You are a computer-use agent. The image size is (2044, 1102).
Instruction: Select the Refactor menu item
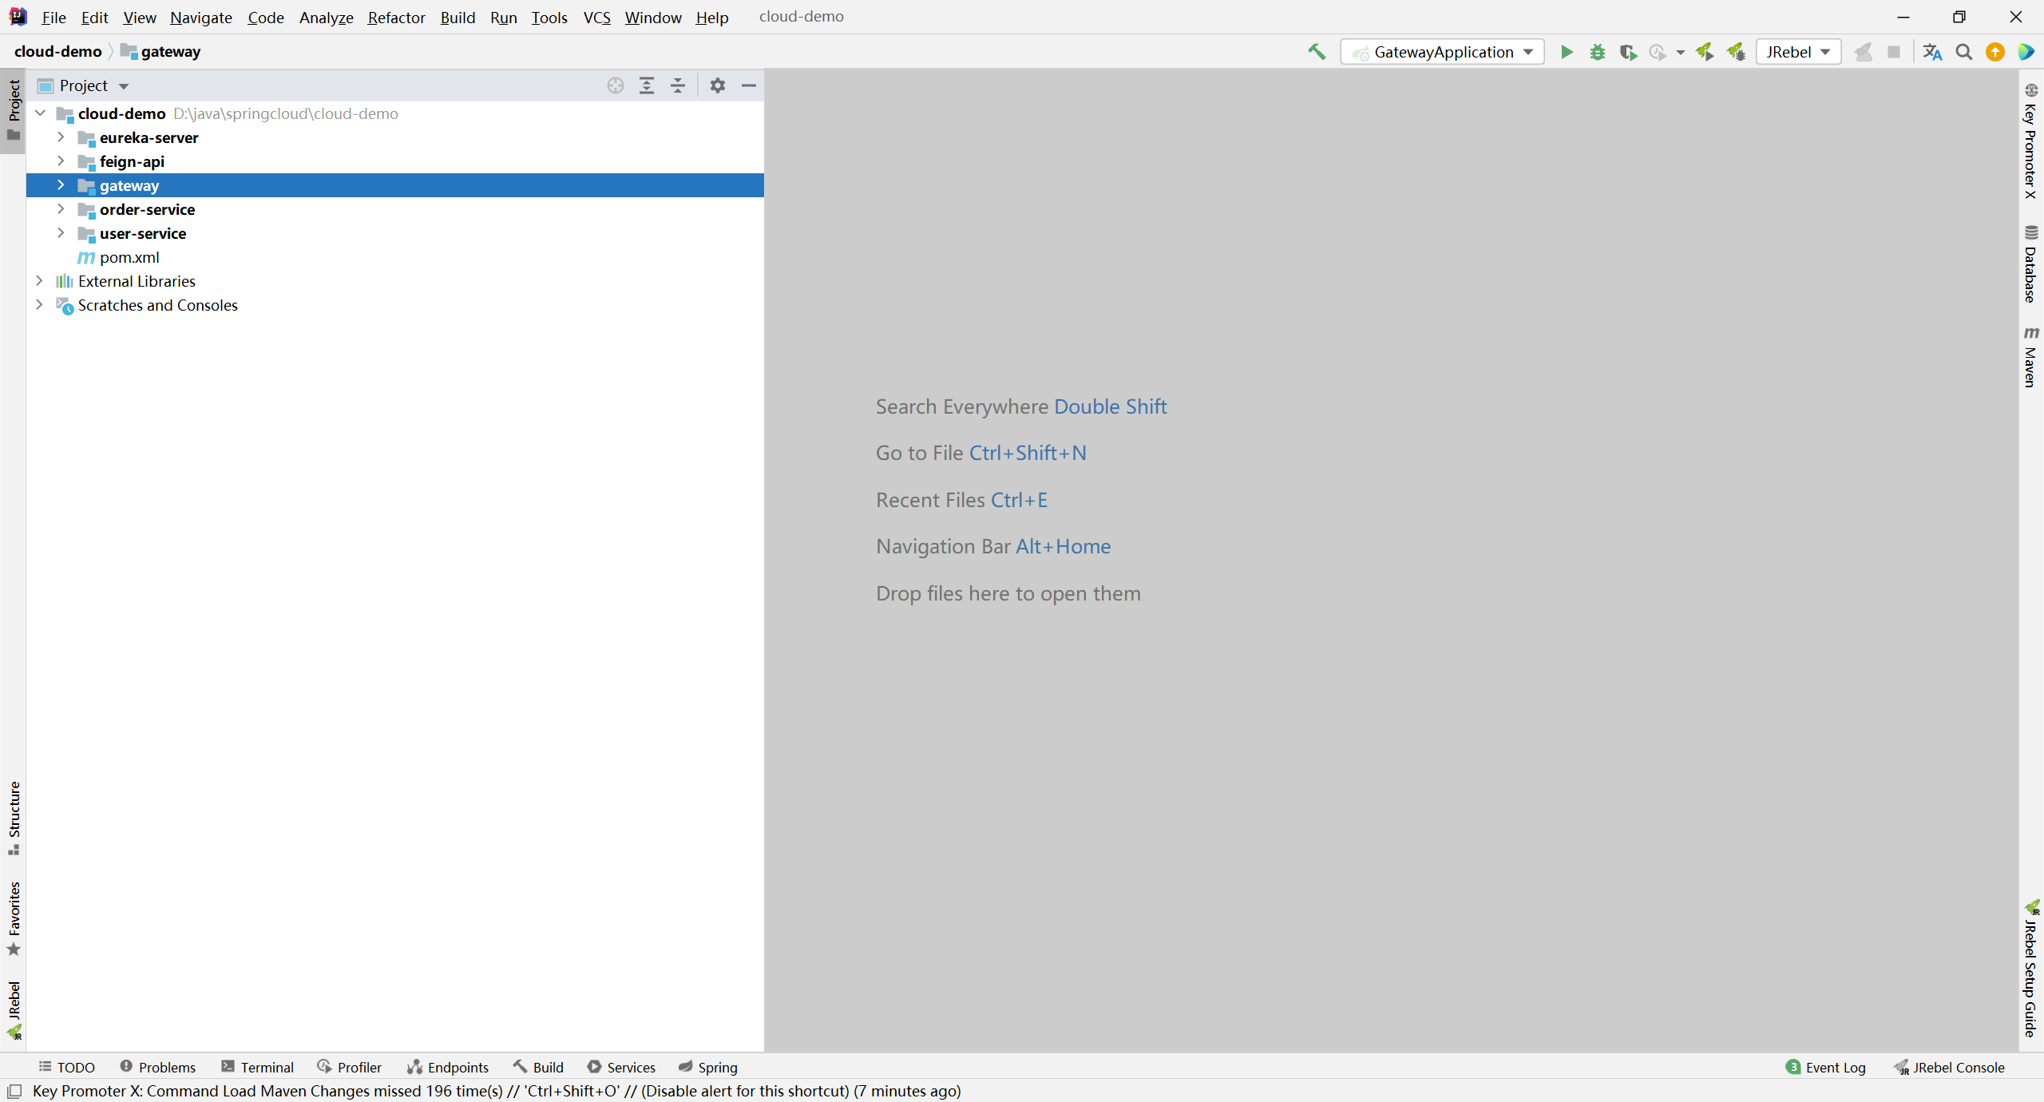(394, 15)
